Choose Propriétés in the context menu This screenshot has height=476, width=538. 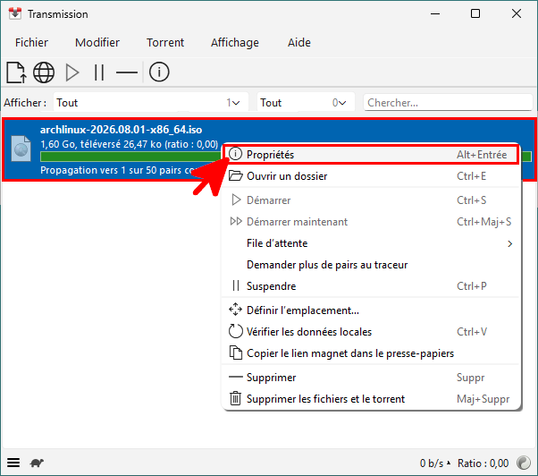tap(372, 155)
